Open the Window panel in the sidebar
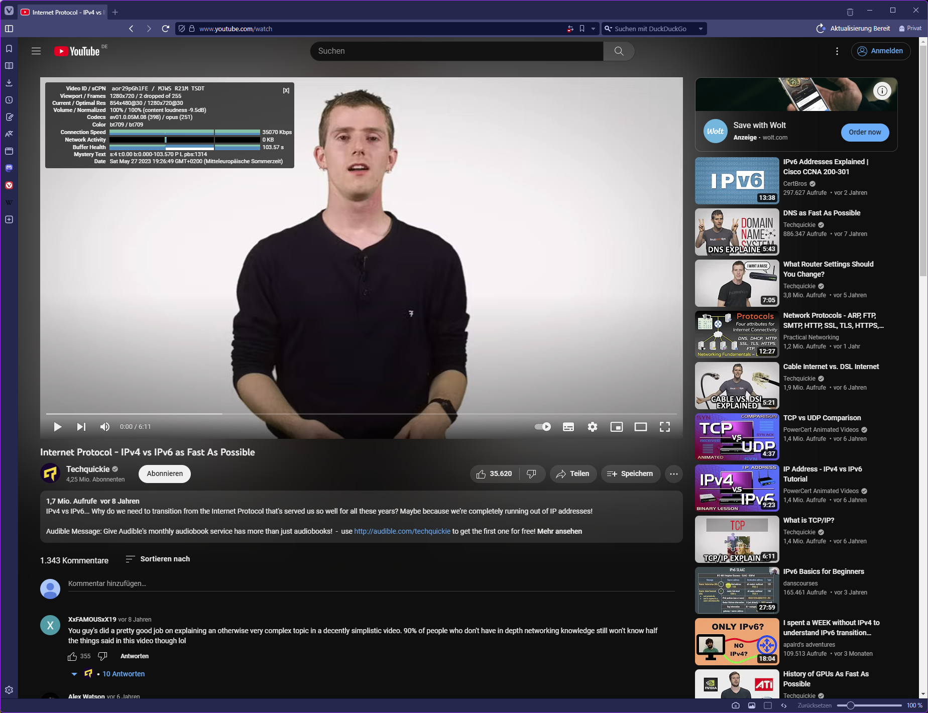Viewport: 928px width, 713px height. point(9,151)
